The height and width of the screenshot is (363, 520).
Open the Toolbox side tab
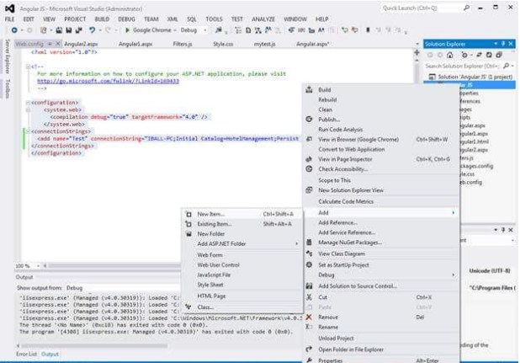(8, 88)
